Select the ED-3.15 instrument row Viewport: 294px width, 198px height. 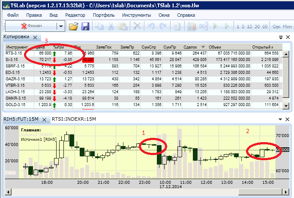tap(144, 72)
